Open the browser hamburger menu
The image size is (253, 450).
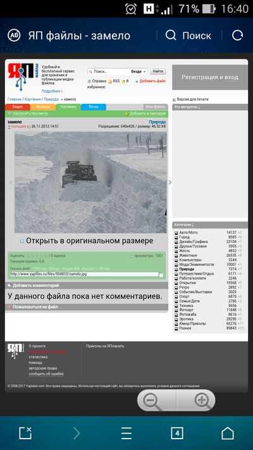(x=126, y=433)
